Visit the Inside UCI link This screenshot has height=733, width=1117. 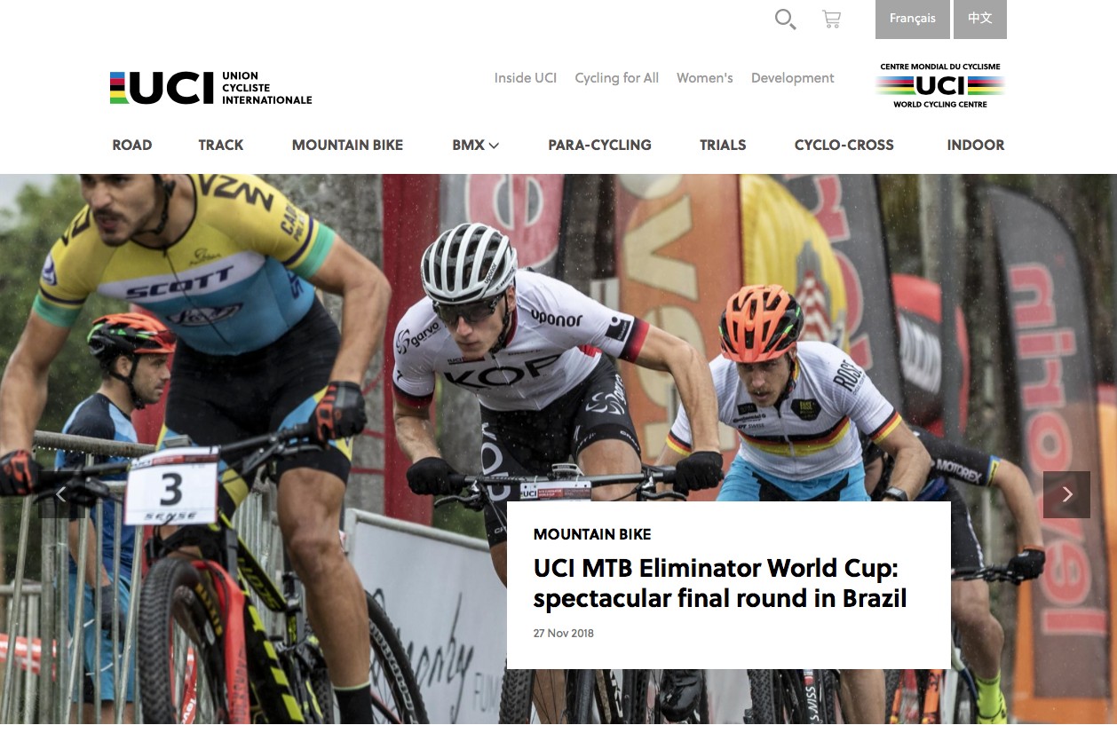point(526,78)
